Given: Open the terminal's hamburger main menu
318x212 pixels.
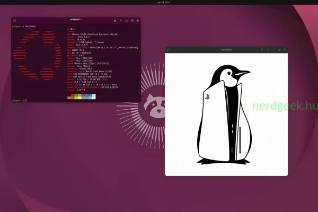Looking at the screenshot, I should tap(121, 21).
